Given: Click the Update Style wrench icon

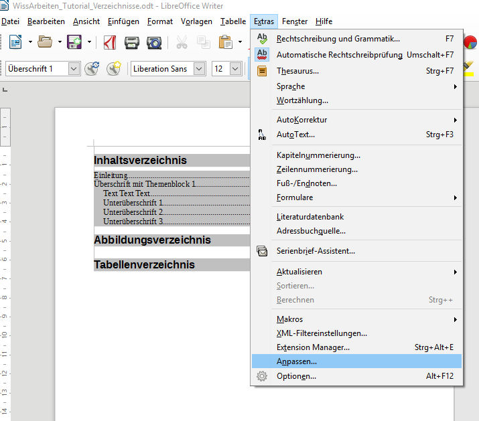Looking at the screenshot, I should tap(92, 68).
